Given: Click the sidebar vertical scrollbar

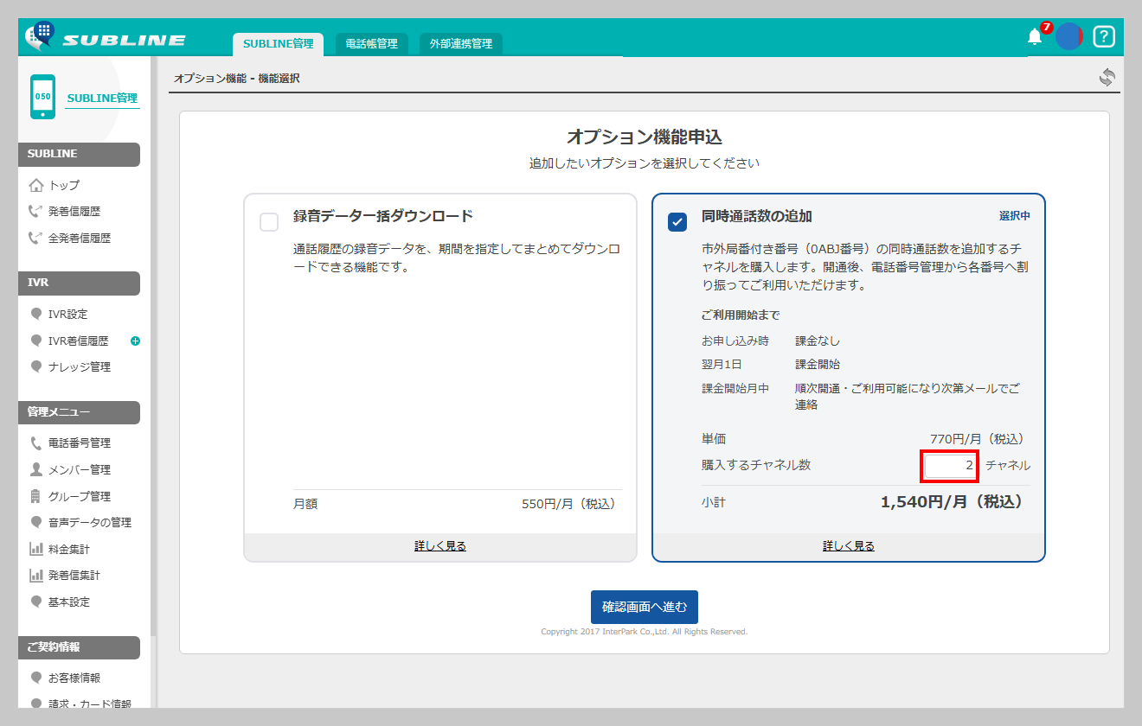Looking at the screenshot, I should click(x=153, y=346).
